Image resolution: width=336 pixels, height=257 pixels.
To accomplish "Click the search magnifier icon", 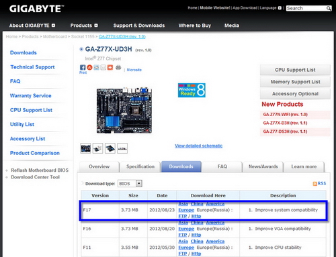I will (x=329, y=8).
